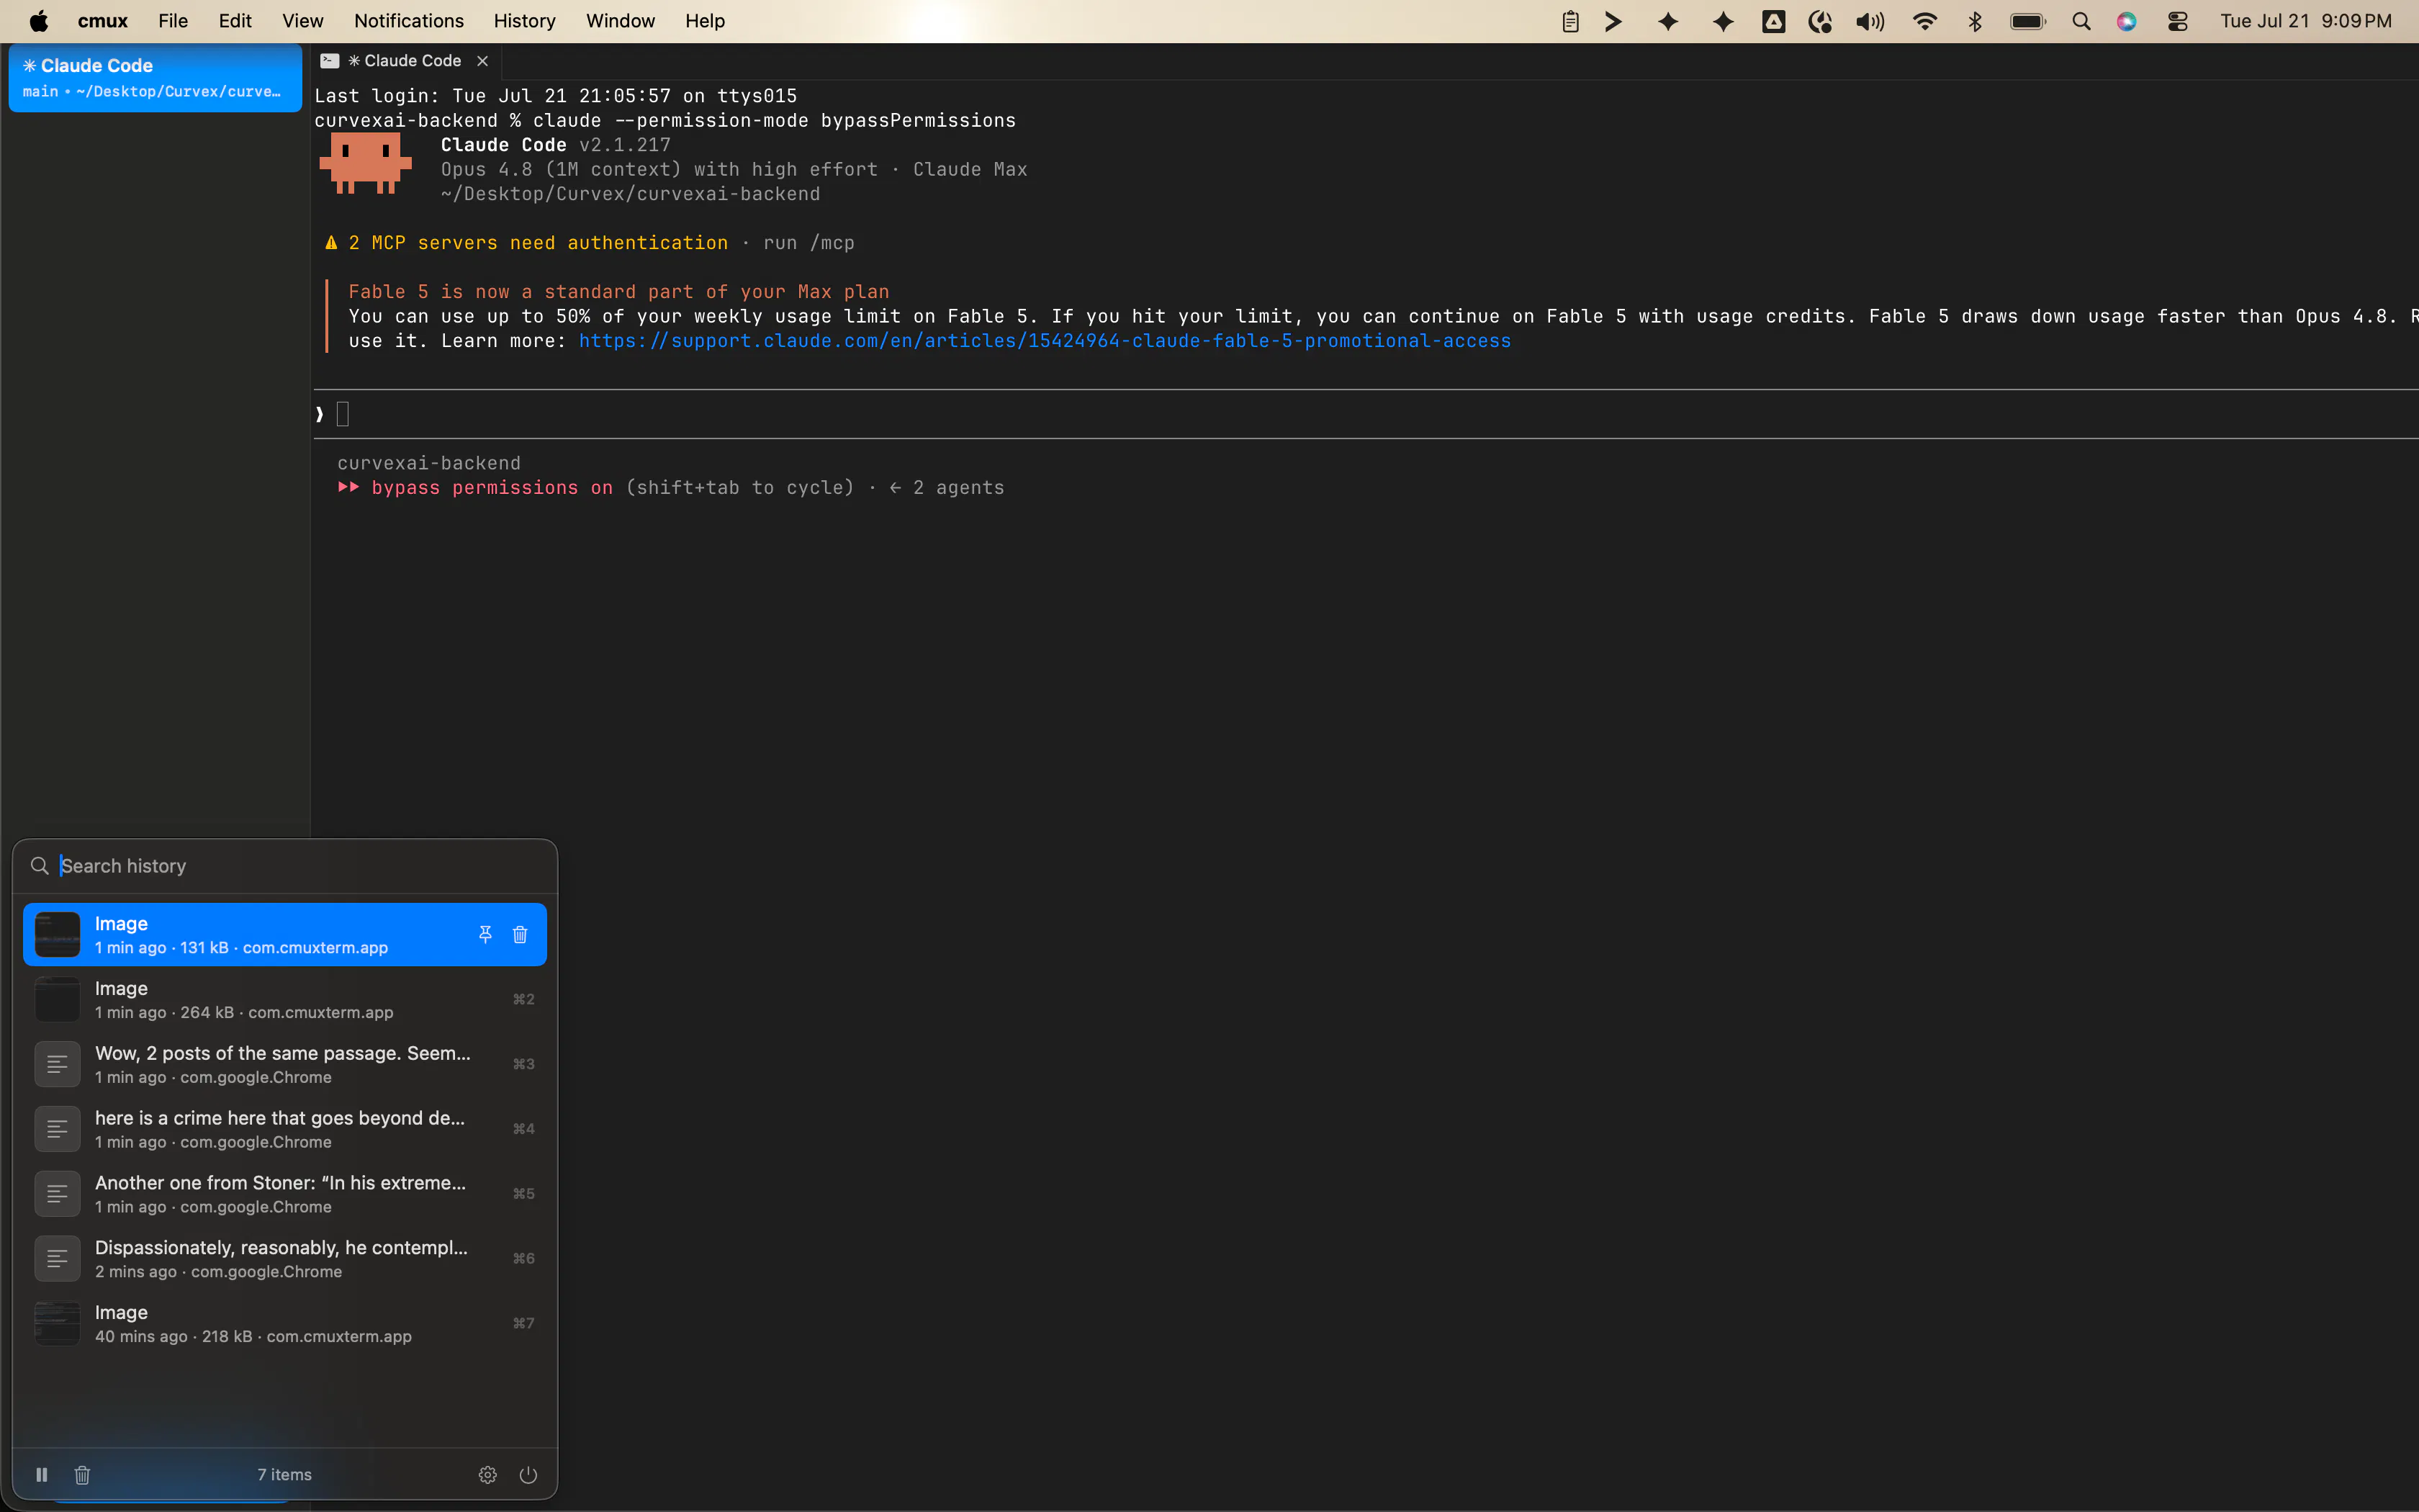Viewport: 2419px width, 1512px height.
Task: Open macOS Control Center
Action: click(2178, 21)
